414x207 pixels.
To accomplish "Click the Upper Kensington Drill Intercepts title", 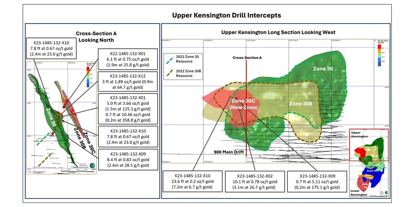I will pos(226,15).
